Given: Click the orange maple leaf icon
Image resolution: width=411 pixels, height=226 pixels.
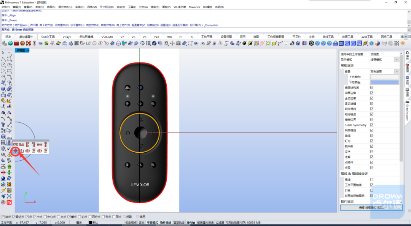Looking at the screenshot, I should pos(403,43).
